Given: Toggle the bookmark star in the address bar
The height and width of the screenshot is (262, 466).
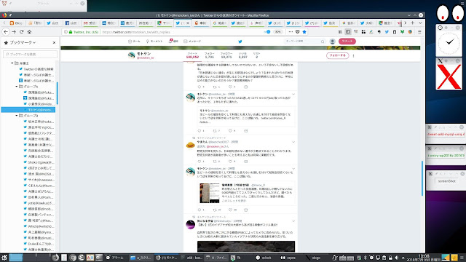Looking at the screenshot, I should point(304,32).
